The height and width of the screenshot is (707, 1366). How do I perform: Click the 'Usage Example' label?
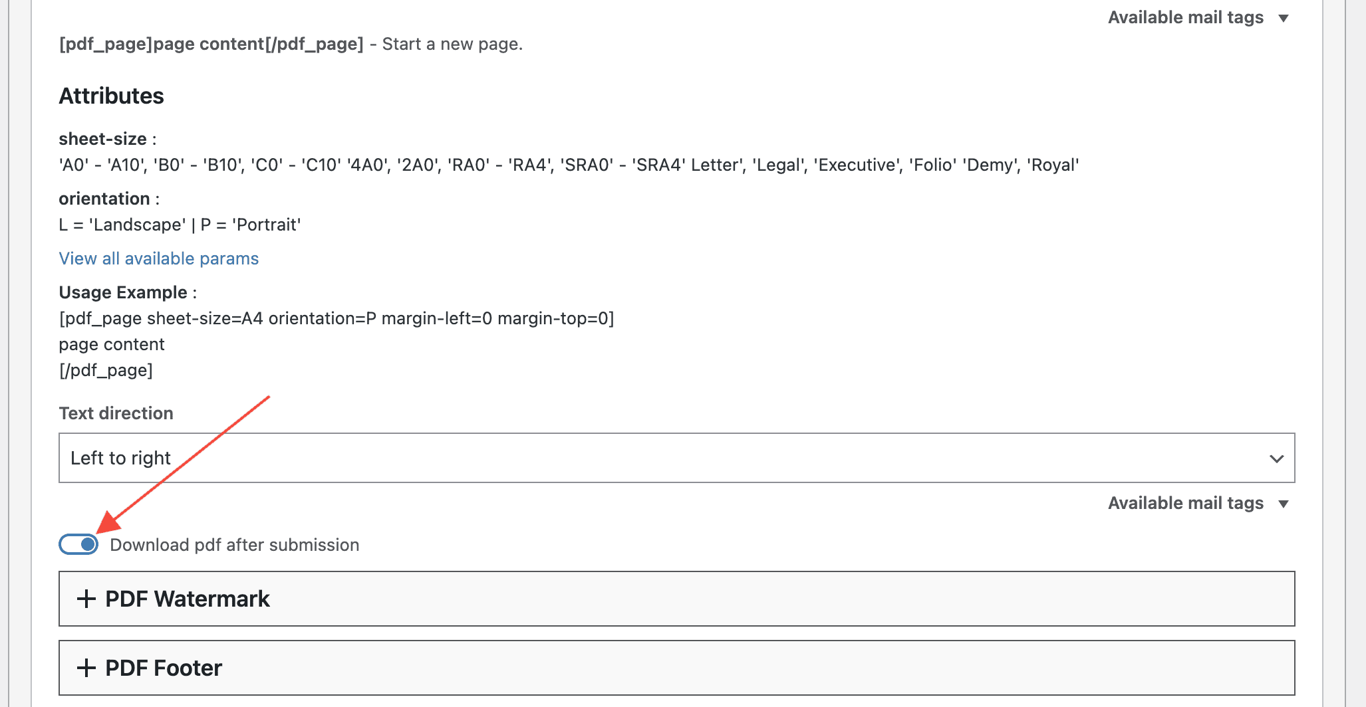pyautogui.click(x=124, y=292)
